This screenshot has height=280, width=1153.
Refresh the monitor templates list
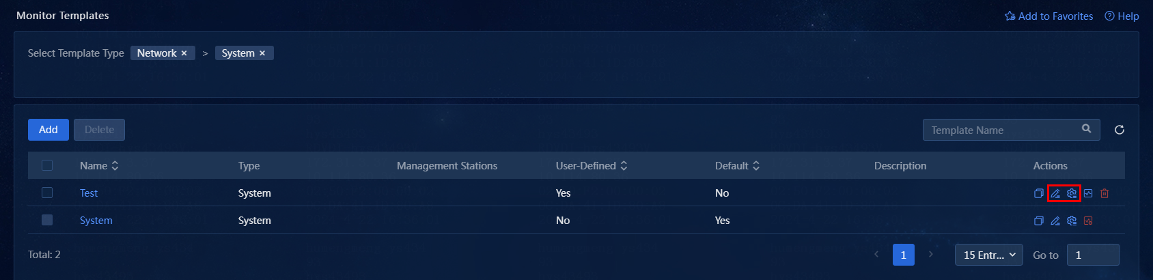coord(1120,130)
